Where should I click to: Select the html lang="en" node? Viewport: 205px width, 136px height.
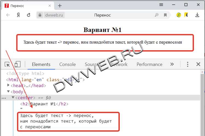[x=45, y=80]
